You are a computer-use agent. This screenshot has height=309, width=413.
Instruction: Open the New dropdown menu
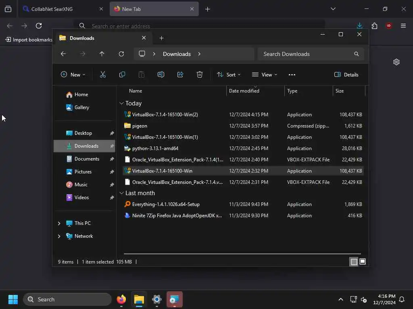(x=73, y=75)
